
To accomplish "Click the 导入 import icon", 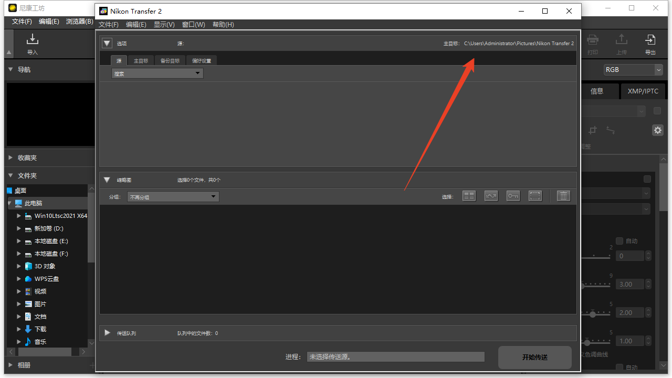I will (x=33, y=44).
